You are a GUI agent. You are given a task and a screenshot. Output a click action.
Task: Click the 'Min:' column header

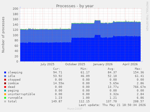coord(84,69)
